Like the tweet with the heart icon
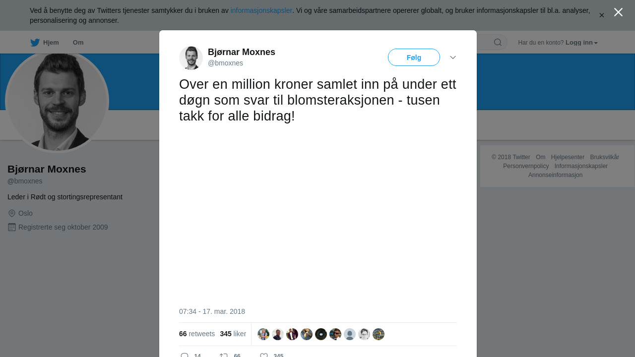The image size is (635, 357). point(264,356)
